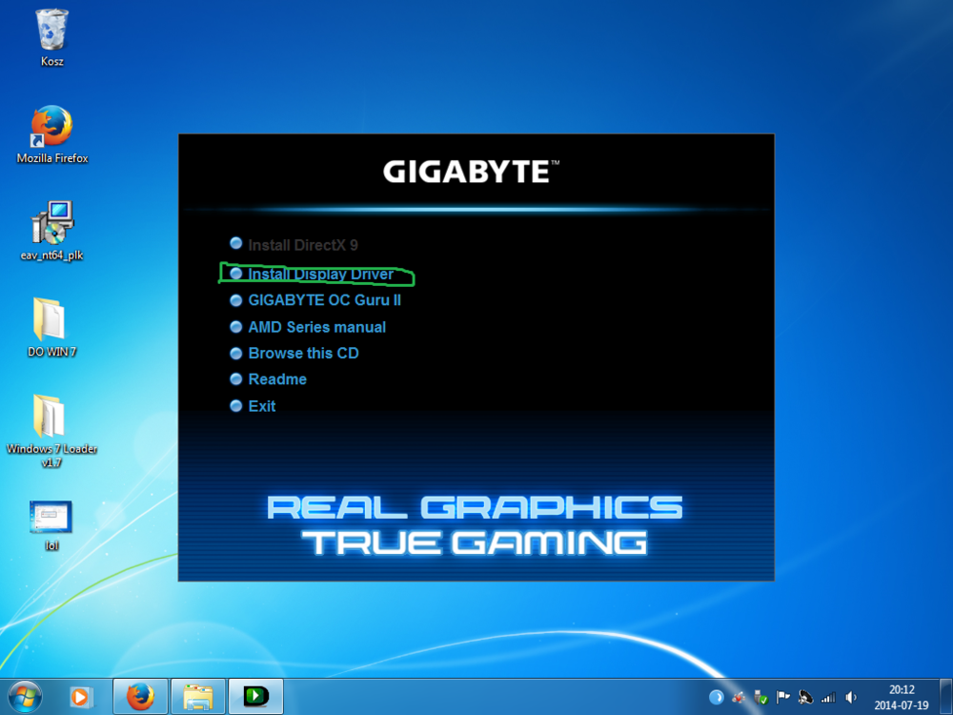Screen dimensions: 953x715
Task: Click the Show desktop button
Action: pyautogui.click(x=945, y=697)
